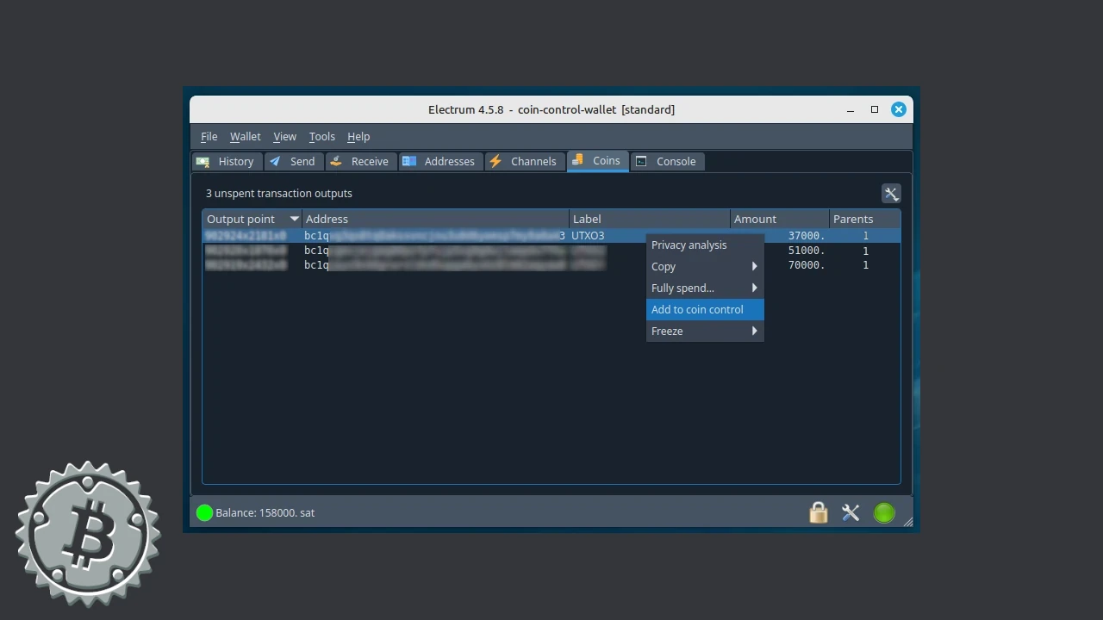Open the Addresses tab
Viewport: 1103px width, 620px height.
click(439, 161)
